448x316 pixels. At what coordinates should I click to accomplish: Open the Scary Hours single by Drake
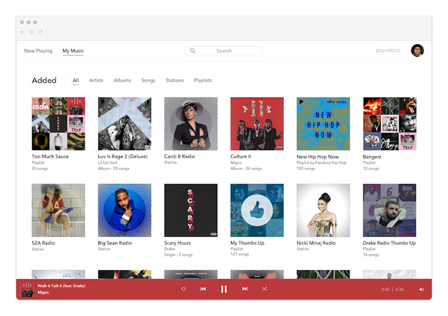[x=191, y=210]
